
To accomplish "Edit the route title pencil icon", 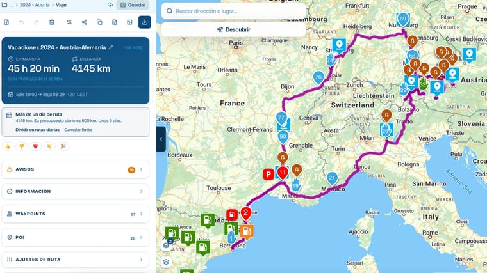I will pyautogui.click(x=111, y=47).
